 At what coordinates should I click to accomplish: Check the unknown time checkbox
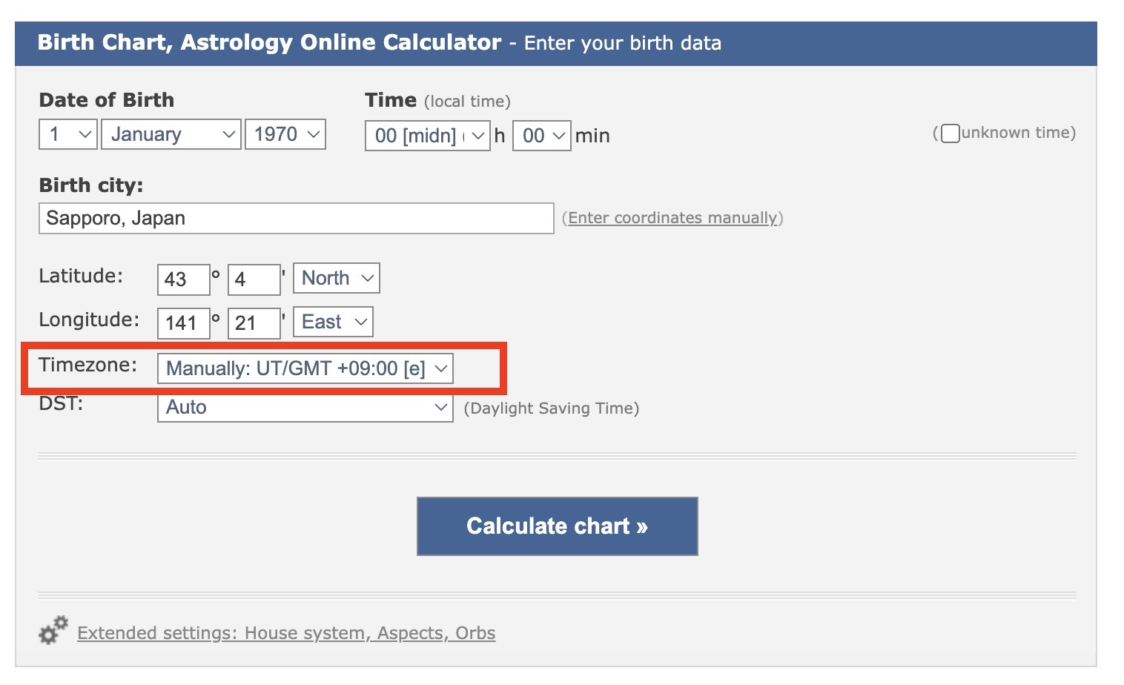(950, 133)
